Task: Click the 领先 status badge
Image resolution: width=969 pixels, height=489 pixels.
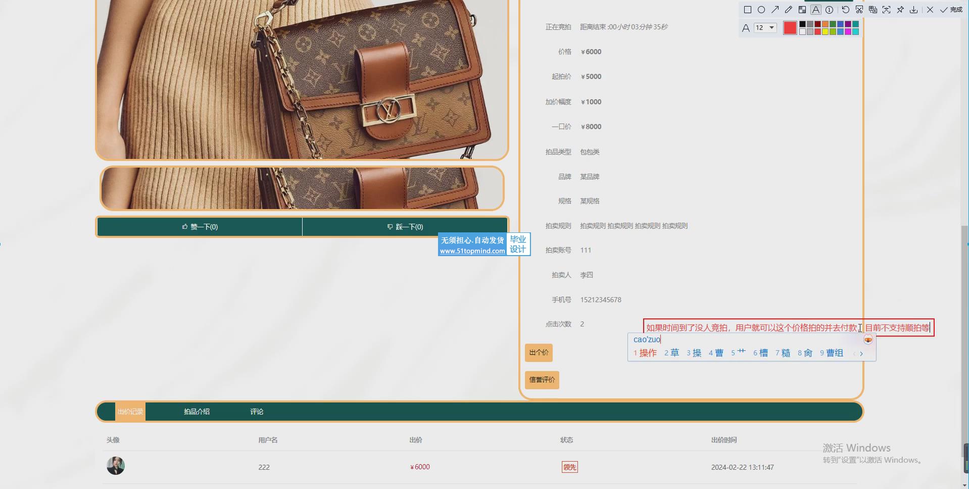Action: (x=569, y=467)
